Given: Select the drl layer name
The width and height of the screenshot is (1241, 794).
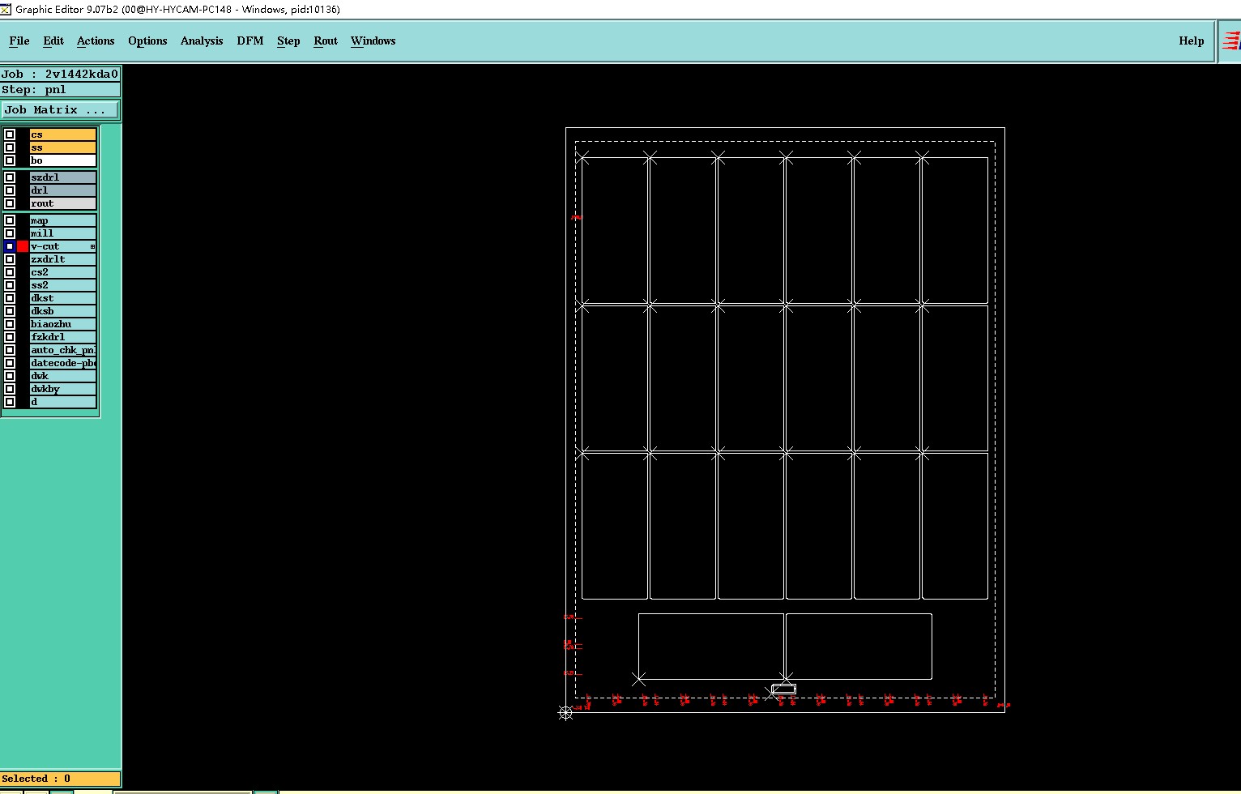Looking at the screenshot, I should [x=63, y=190].
